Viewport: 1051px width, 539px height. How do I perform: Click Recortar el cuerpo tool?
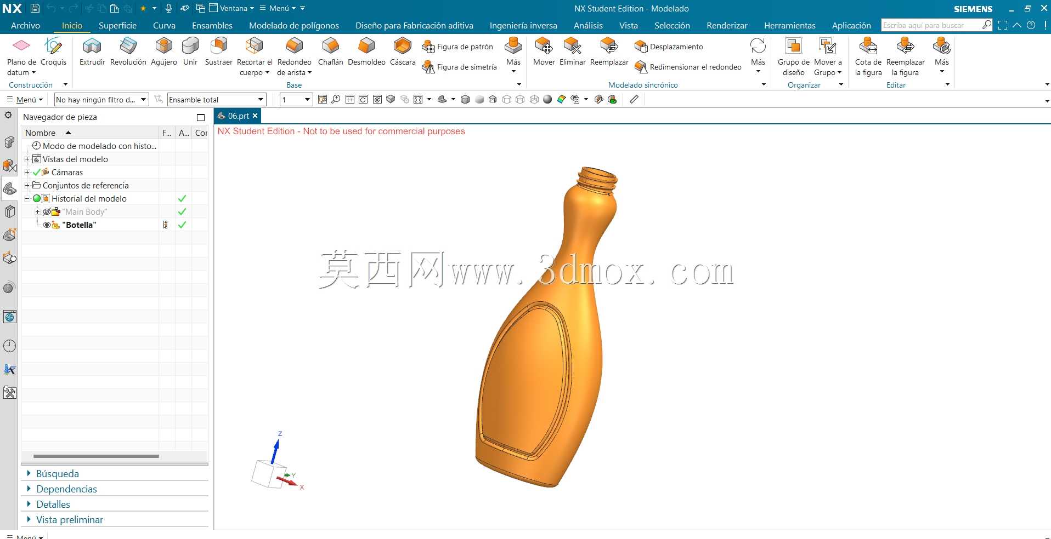coord(255,56)
